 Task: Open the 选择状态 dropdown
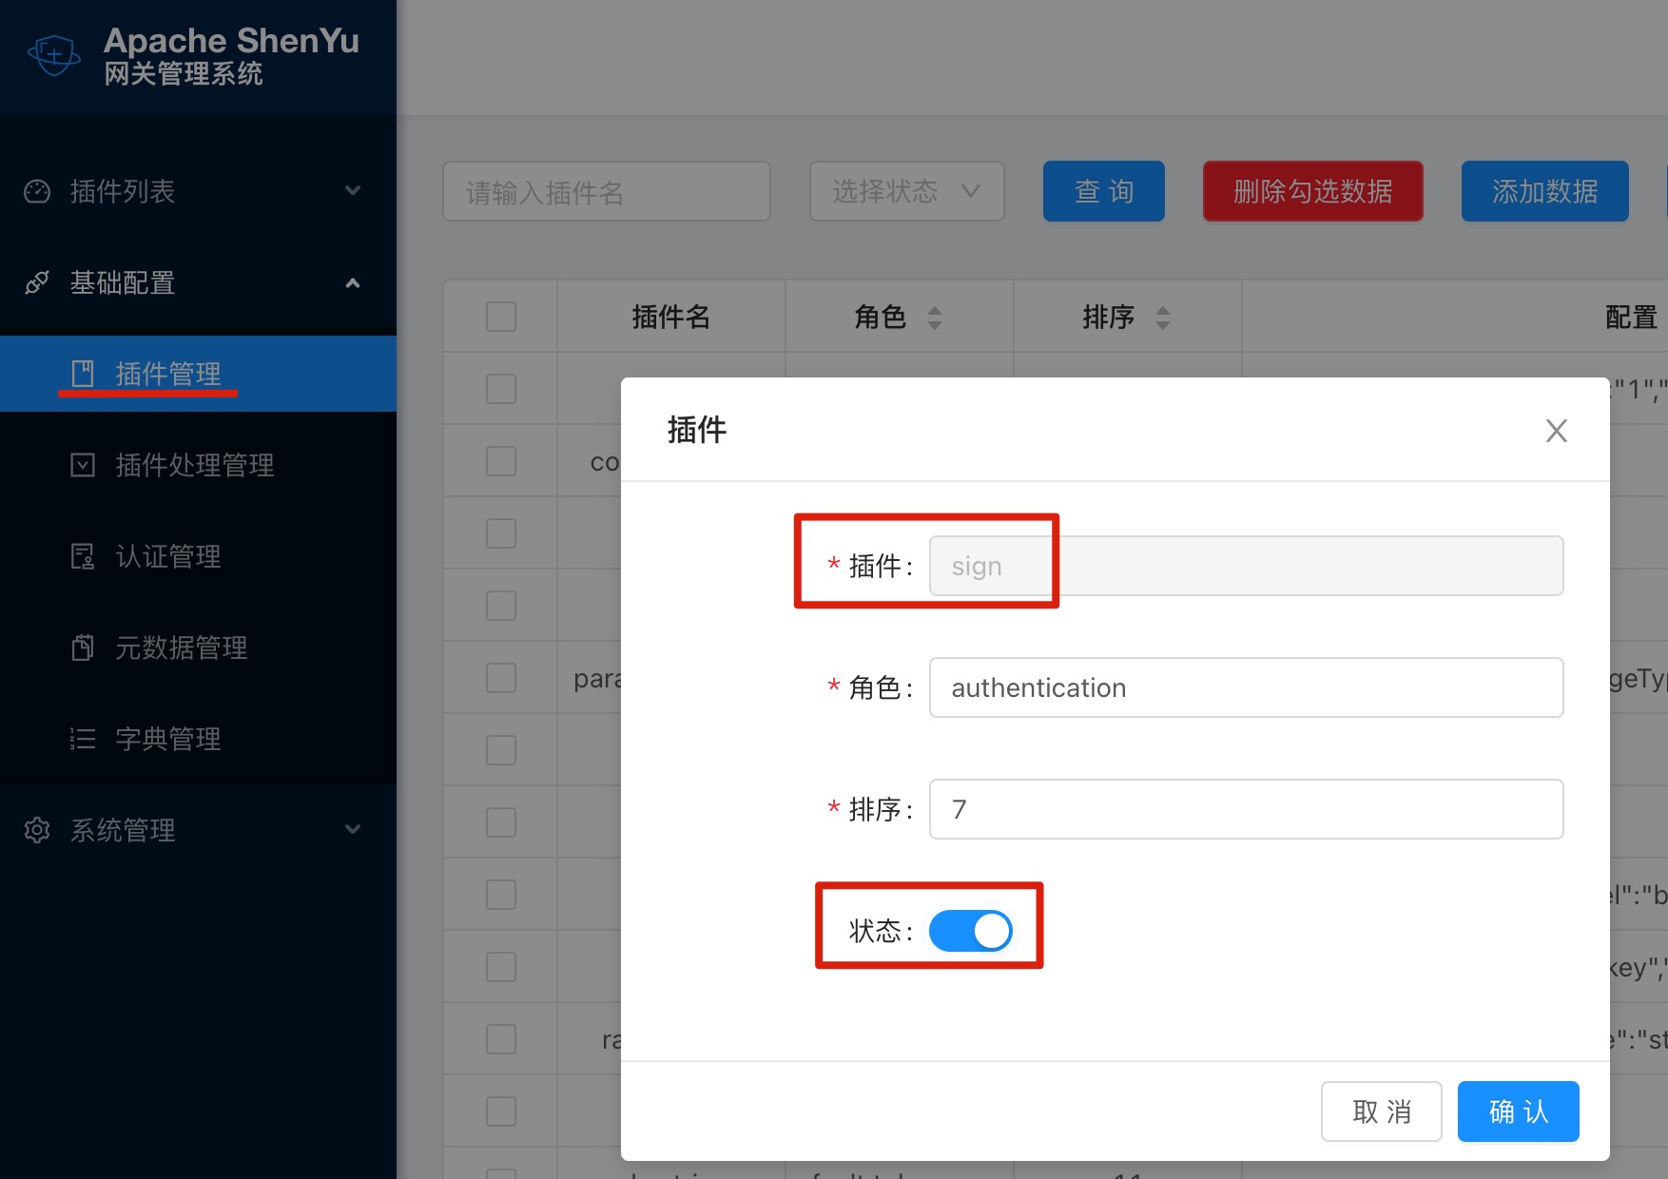(905, 191)
